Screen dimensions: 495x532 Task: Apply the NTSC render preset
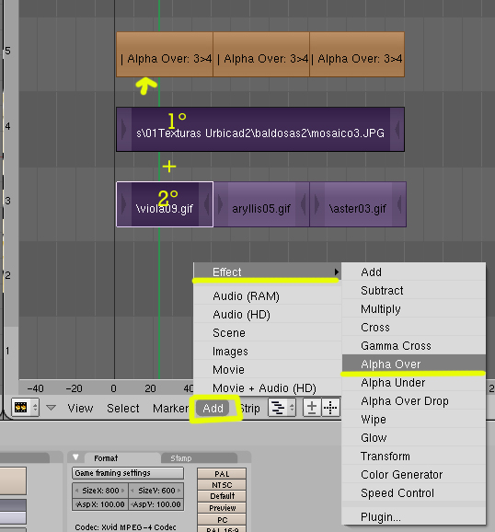click(222, 485)
